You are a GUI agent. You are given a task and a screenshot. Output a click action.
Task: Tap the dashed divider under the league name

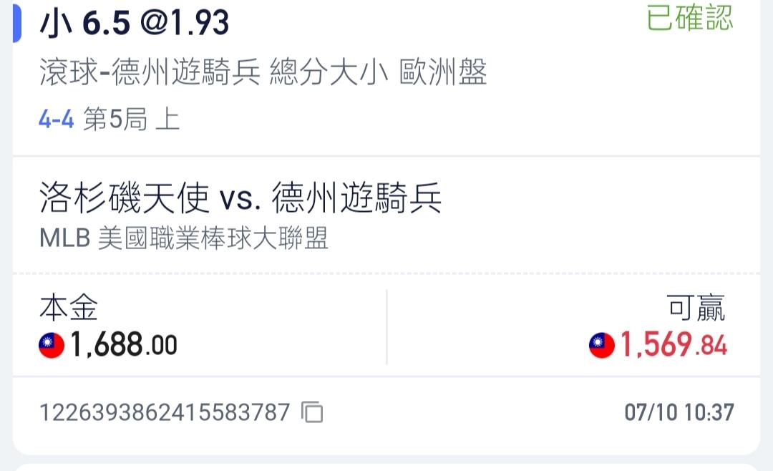[x=386, y=273]
